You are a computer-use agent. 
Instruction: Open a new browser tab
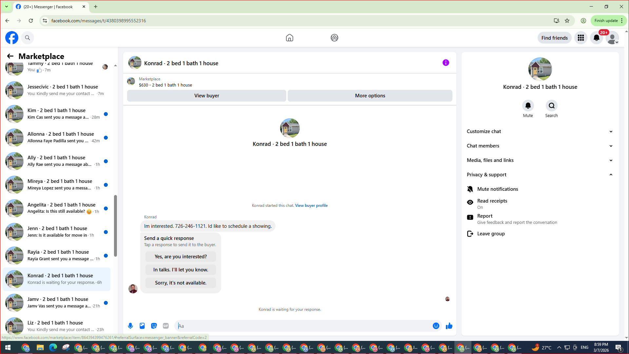pos(96,7)
